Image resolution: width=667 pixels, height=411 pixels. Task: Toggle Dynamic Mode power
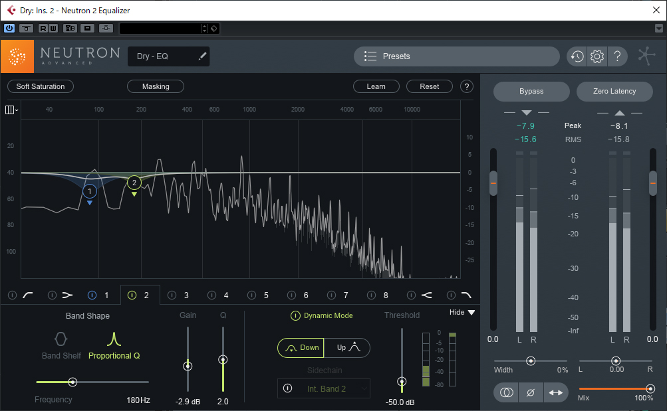[x=295, y=315]
